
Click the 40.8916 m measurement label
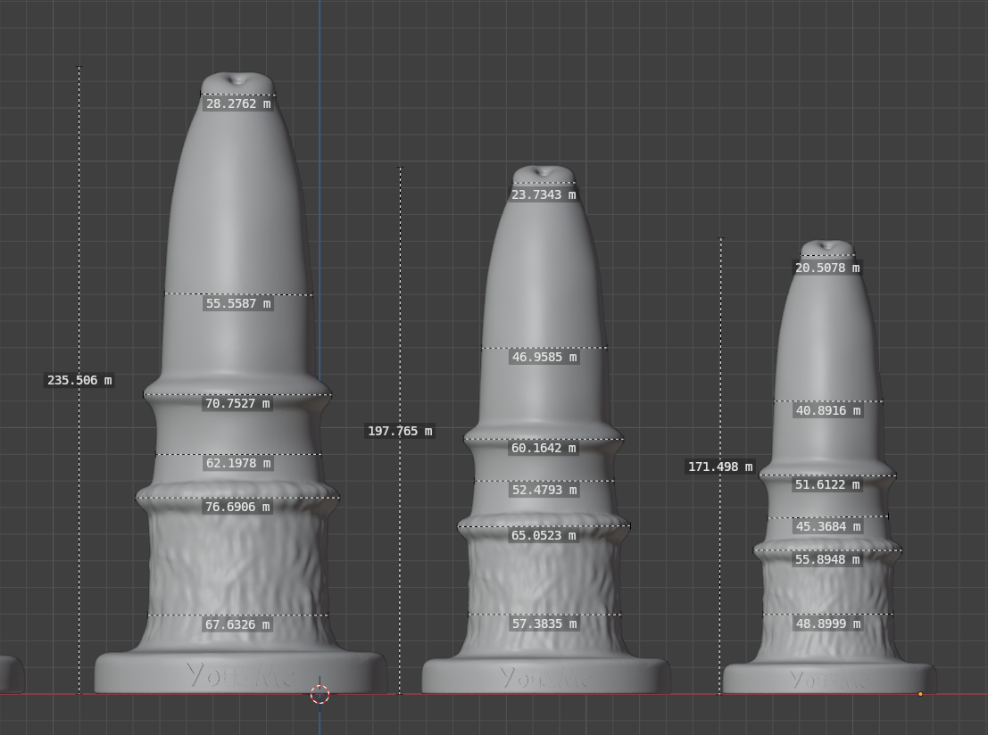click(x=827, y=411)
